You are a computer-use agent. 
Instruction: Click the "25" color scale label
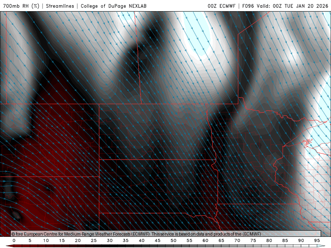coord(94,241)
